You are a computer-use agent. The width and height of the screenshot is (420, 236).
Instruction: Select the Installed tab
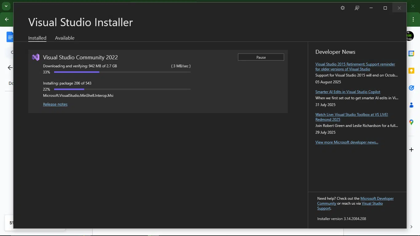coord(37,38)
